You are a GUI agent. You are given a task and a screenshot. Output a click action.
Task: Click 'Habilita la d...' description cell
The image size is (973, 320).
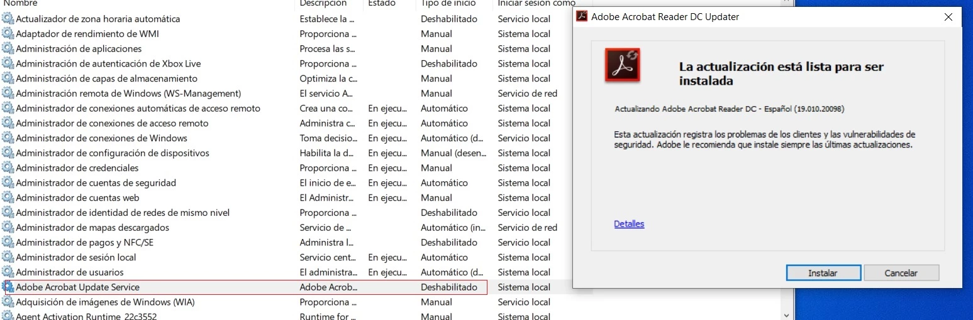(327, 153)
